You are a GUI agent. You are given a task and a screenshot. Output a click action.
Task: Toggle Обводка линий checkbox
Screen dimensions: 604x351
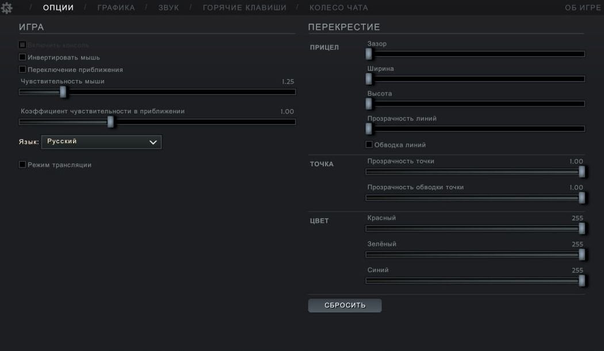click(x=369, y=144)
